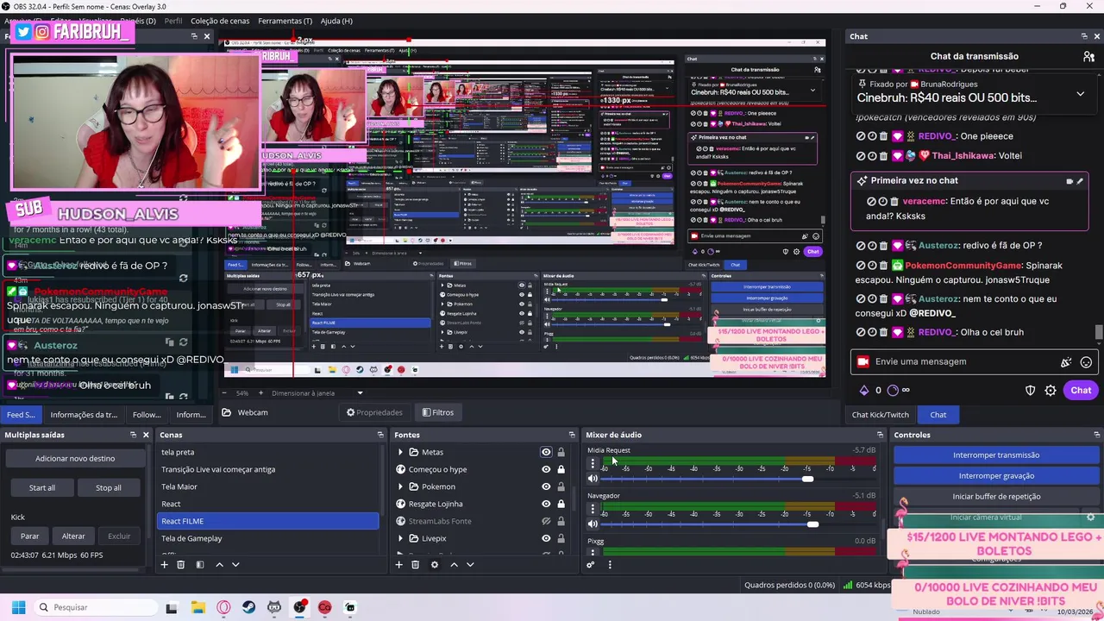Remove the selected source with the trash icon

(415, 565)
